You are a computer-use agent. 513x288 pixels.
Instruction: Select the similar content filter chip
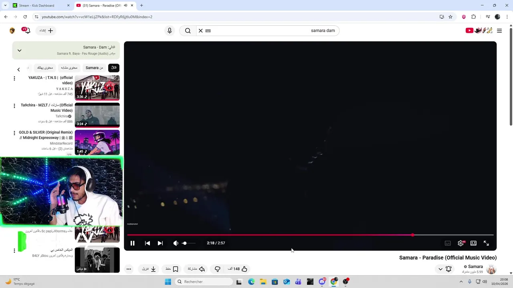coord(69,68)
